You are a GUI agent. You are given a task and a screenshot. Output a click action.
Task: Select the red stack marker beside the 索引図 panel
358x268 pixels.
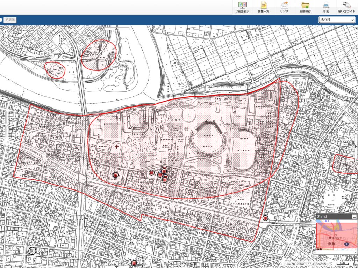[265, 218]
